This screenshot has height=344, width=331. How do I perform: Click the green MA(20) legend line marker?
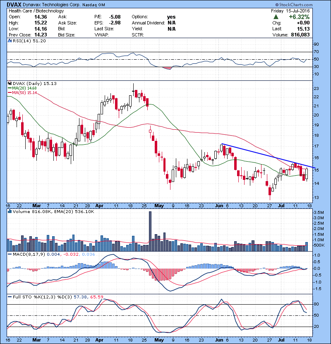pyautogui.click(x=10, y=88)
